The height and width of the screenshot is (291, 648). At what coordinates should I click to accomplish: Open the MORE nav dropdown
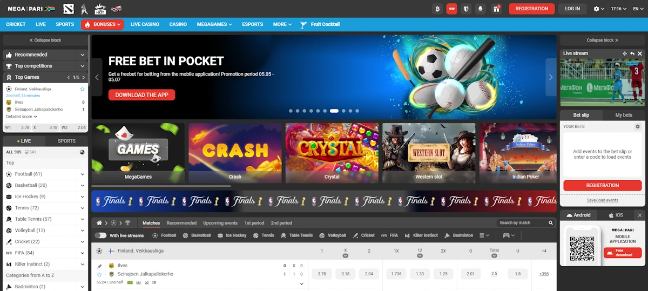(x=282, y=24)
